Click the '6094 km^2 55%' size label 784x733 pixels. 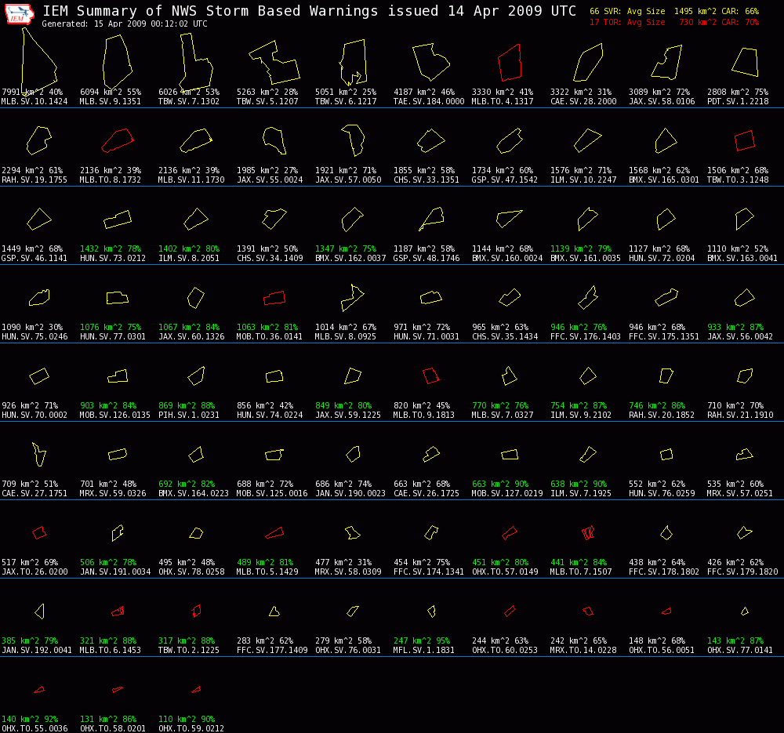(111, 92)
